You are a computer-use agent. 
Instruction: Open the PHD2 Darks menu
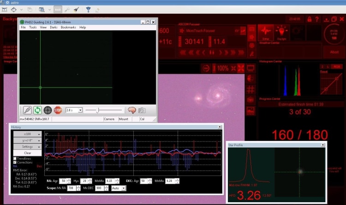tap(54, 27)
